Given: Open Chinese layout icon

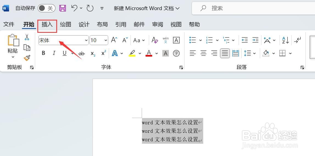Looking at the screenshot, I should tap(267, 40).
